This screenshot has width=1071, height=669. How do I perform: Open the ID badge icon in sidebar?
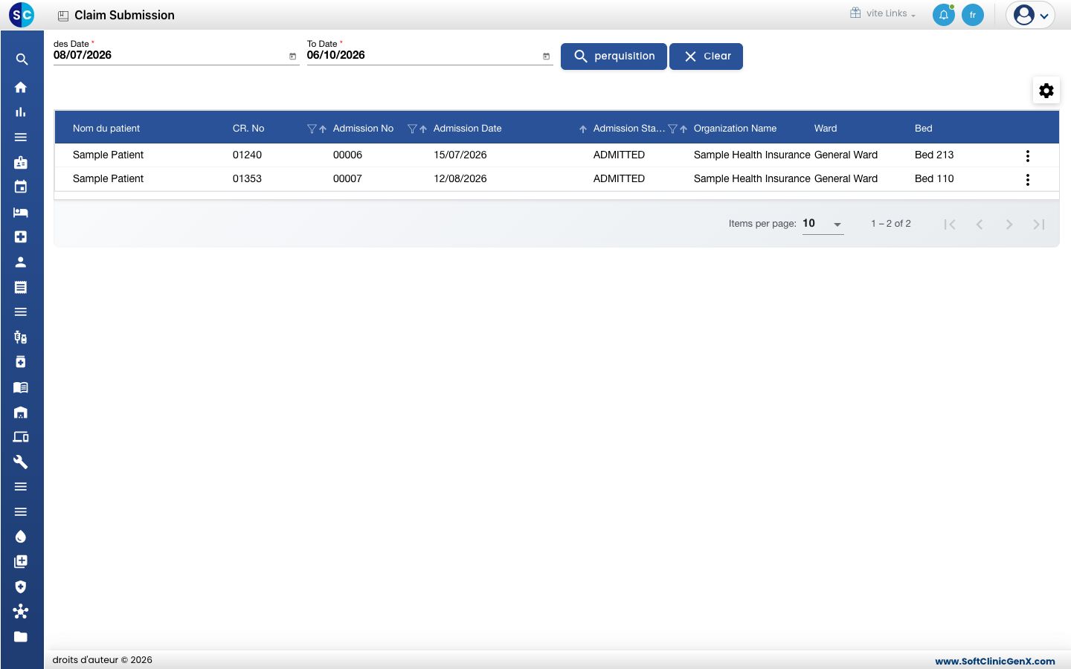[21, 163]
